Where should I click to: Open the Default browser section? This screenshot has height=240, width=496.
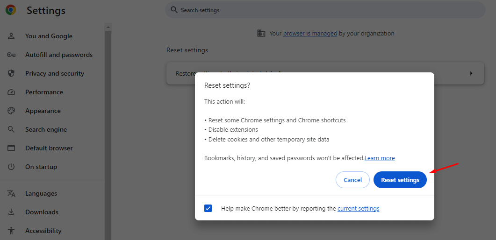pos(49,148)
